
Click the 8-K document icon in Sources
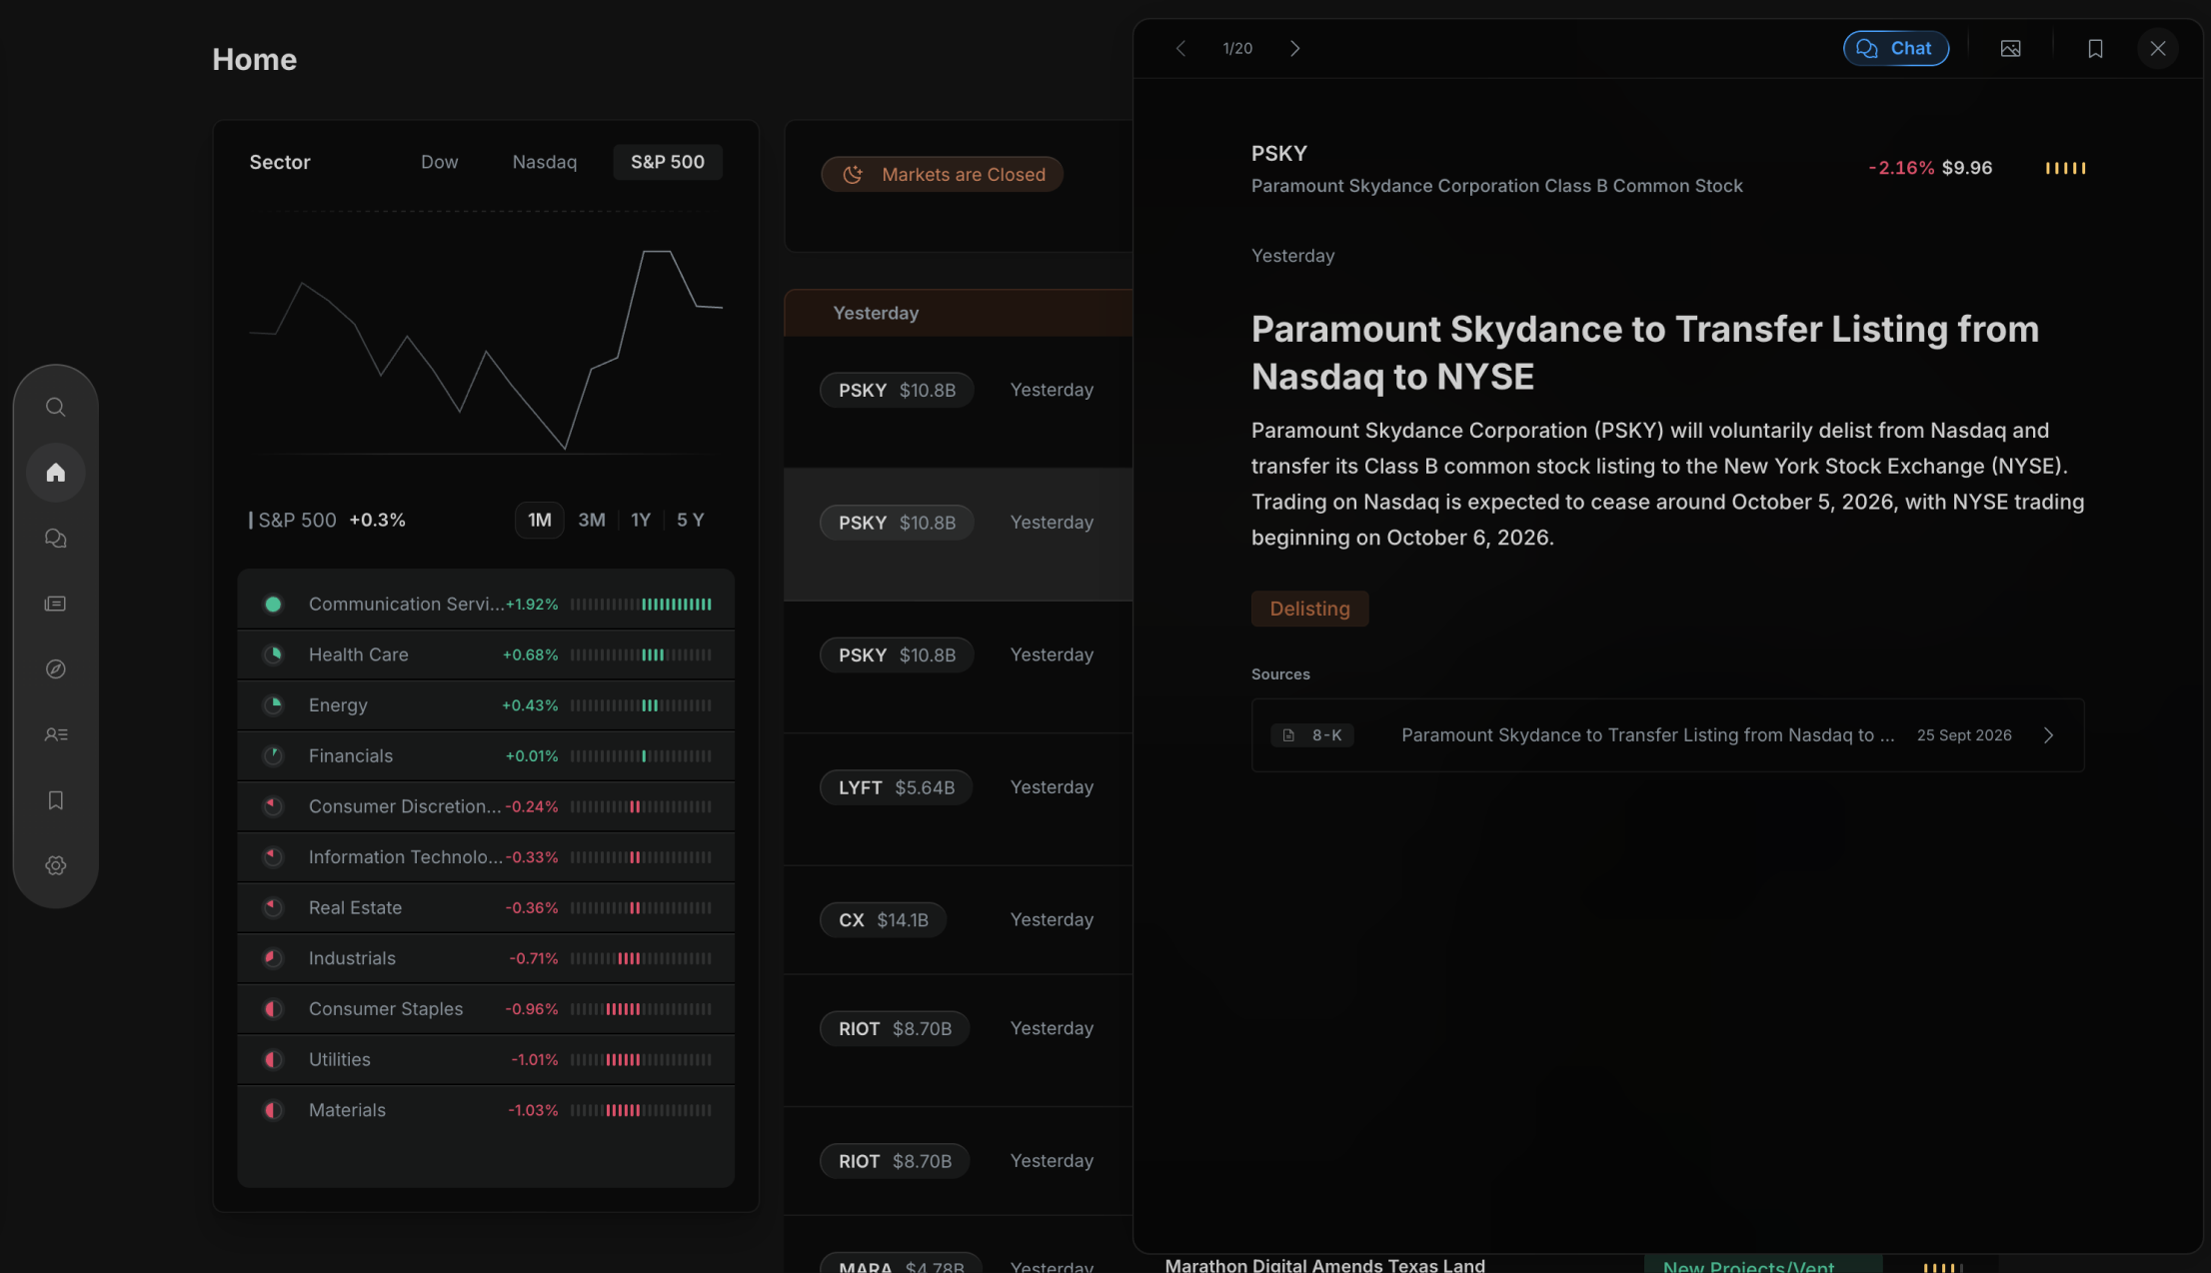(1288, 735)
